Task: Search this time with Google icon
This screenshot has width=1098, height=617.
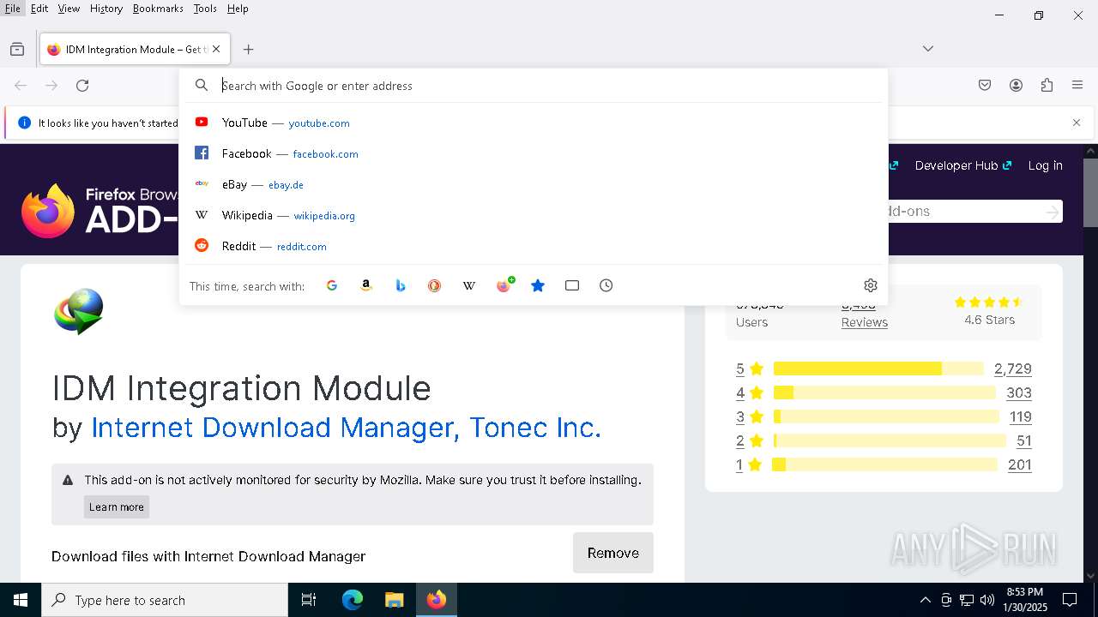Action: click(x=332, y=285)
